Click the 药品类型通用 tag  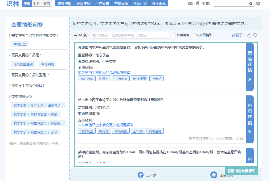(23, 64)
